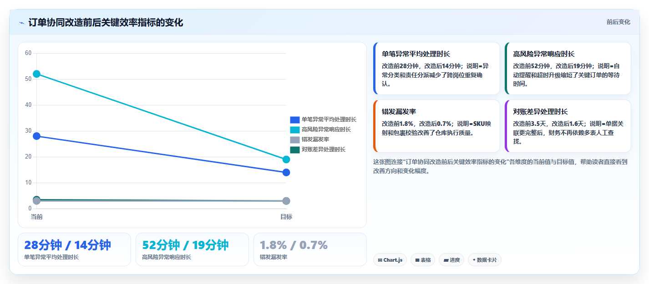Image resolution: width=649 pixels, height=284 pixels.
Task: Click the sparkle icon in 数据卡片 tag
Action: click(474, 260)
